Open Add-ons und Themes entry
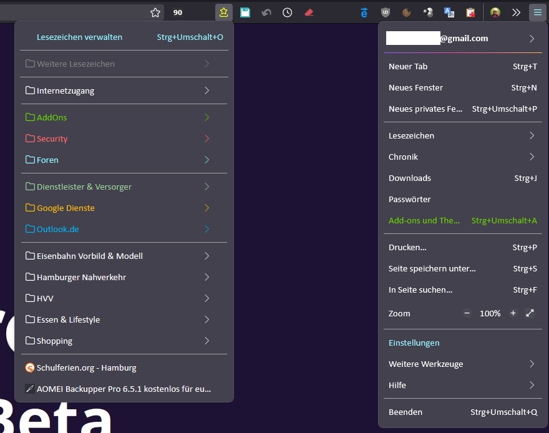This screenshot has width=549, height=433. coord(462,220)
